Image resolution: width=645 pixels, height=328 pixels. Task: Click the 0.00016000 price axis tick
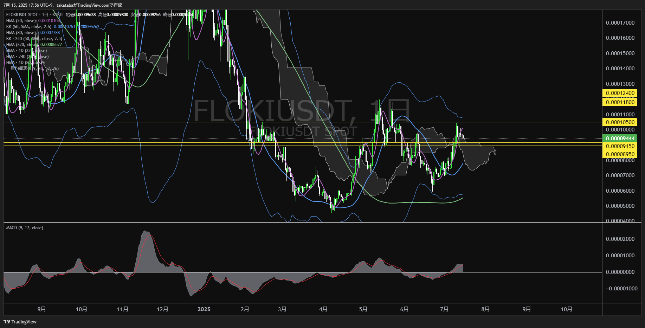click(620, 38)
